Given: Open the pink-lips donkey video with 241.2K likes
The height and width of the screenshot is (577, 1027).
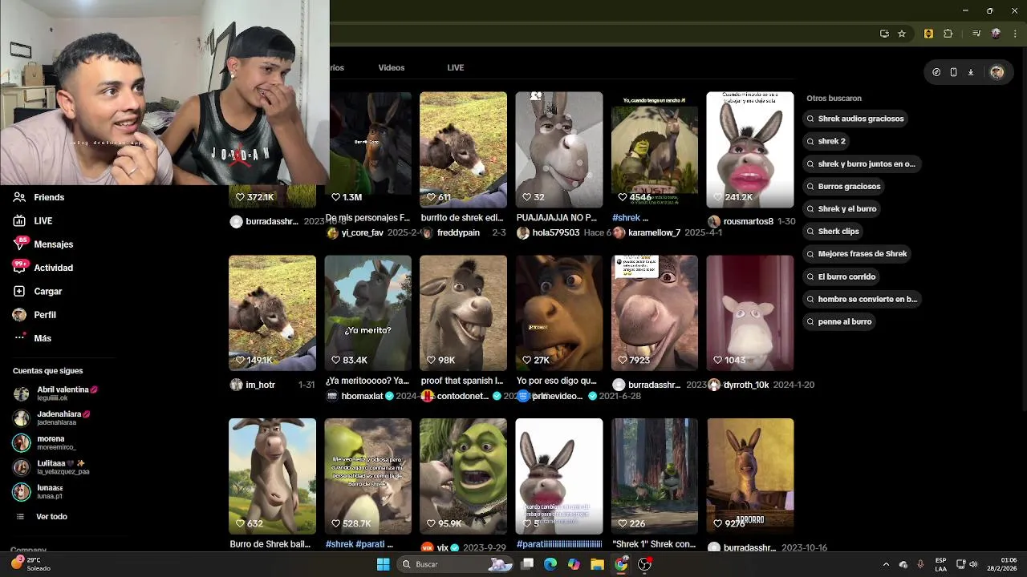Looking at the screenshot, I should tap(750, 150).
